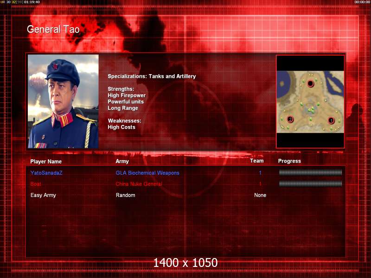
Task: Click the map preview thumbnail
Action: pyautogui.click(x=310, y=102)
